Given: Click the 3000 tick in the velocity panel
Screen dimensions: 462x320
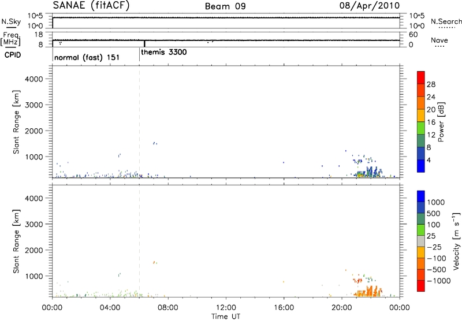Looking at the screenshot, I should [33, 224].
